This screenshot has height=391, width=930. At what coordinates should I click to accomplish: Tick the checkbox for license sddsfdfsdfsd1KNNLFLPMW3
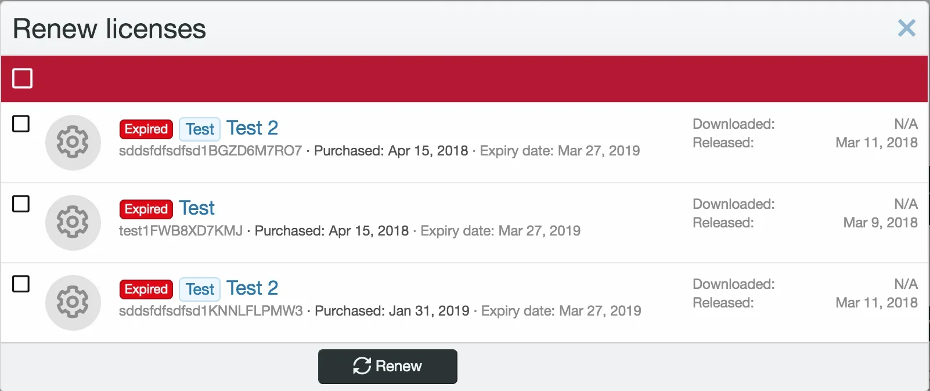[21, 284]
